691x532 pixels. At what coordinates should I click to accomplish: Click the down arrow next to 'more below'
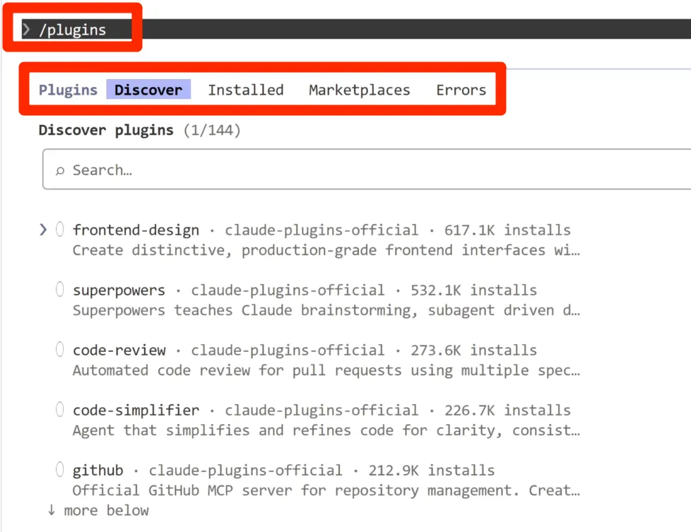tap(51, 510)
